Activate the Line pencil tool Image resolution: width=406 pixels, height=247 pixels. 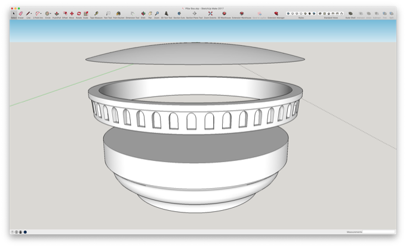[28, 14]
